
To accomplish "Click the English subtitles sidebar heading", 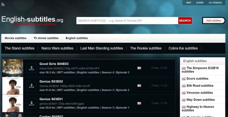I will [195, 61].
